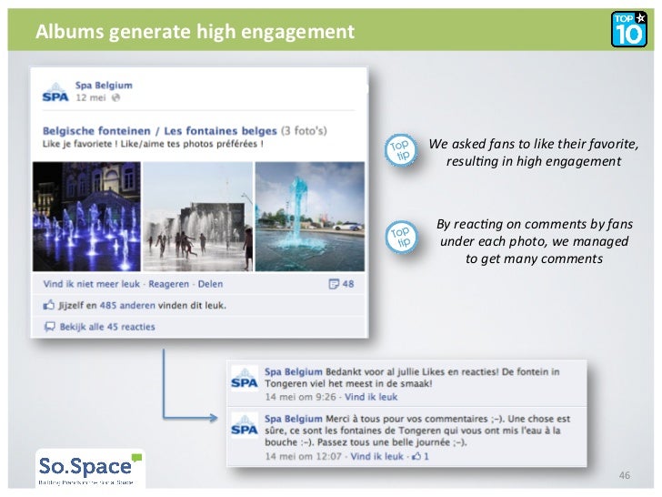Open '485 anderen' likes list
Viewport: 662px width, 497px height.
point(127,305)
